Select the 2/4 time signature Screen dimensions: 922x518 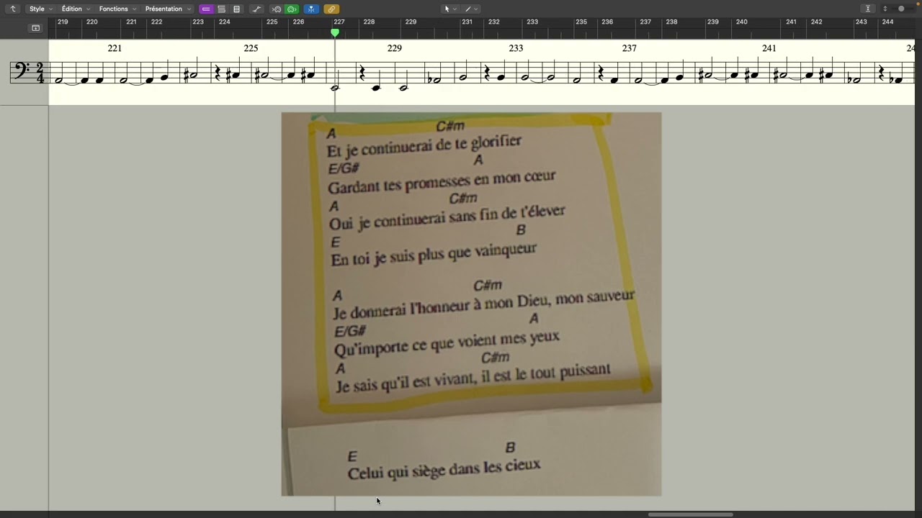(40, 73)
